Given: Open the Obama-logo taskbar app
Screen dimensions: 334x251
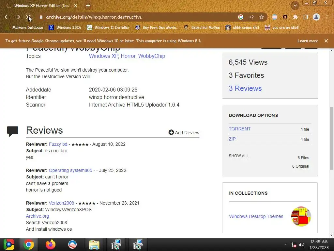Looking at the screenshot, I should [72, 244].
